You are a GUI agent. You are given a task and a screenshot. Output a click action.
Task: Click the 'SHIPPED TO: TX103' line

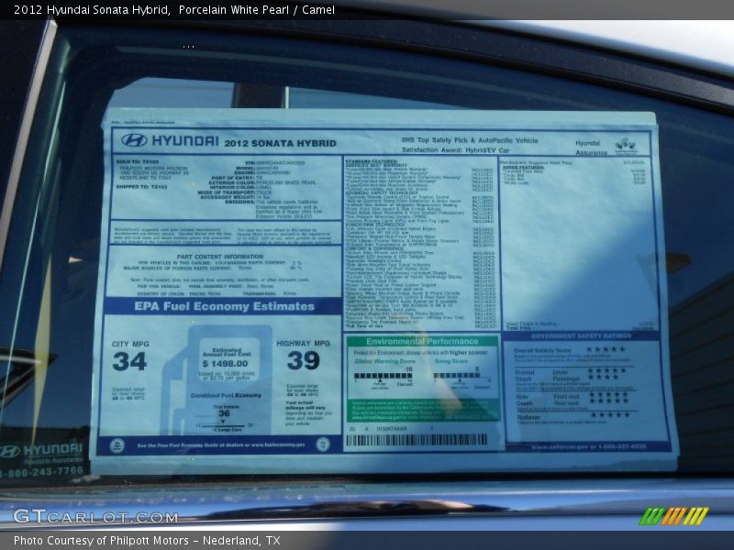pos(141,187)
